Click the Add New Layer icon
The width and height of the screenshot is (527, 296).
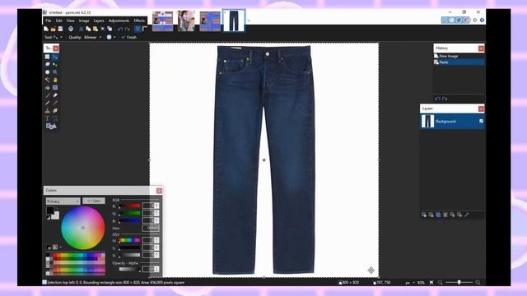click(424, 215)
